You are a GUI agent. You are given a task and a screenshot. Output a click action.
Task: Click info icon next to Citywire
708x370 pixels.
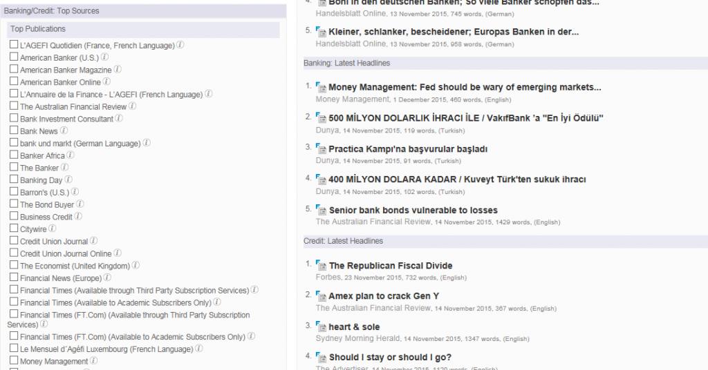pyautogui.click(x=53, y=228)
